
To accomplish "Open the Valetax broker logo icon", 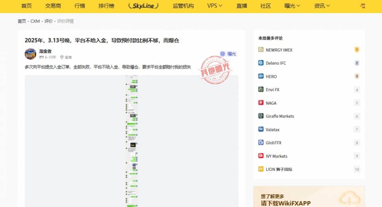I will tap(261, 129).
